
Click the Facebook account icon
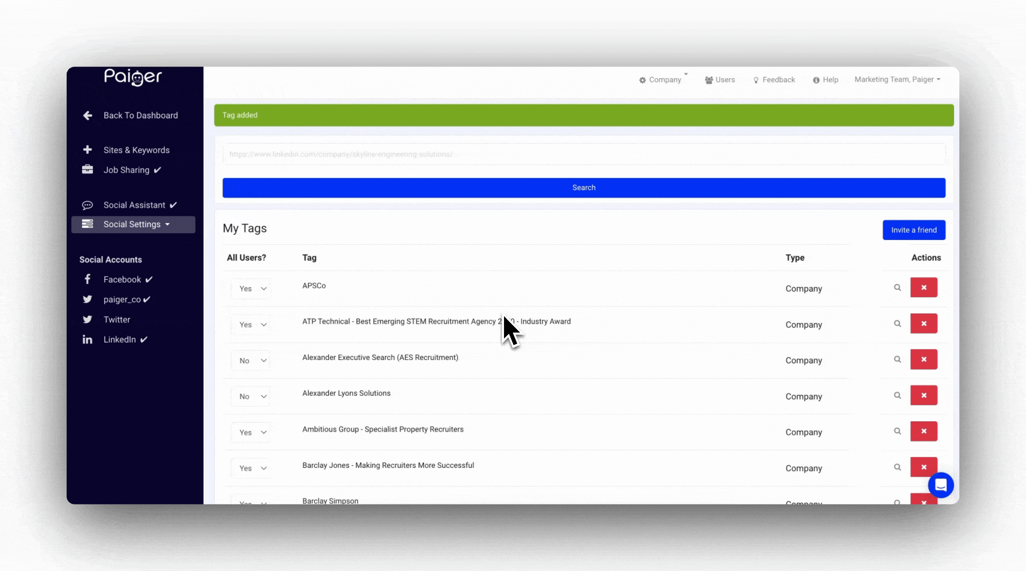87,279
